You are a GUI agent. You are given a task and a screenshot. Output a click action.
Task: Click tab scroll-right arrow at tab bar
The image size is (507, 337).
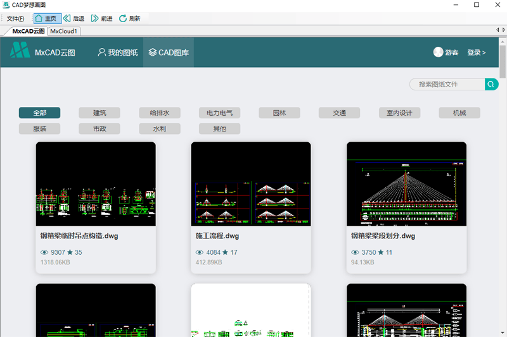[503, 30]
